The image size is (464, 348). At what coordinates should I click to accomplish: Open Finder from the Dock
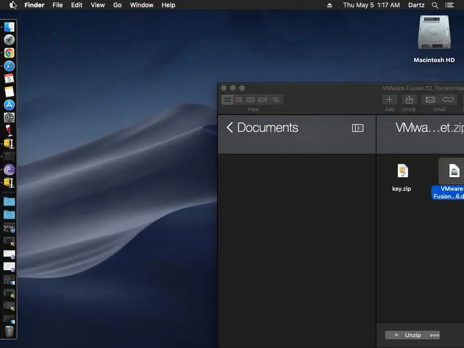click(9, 27)
